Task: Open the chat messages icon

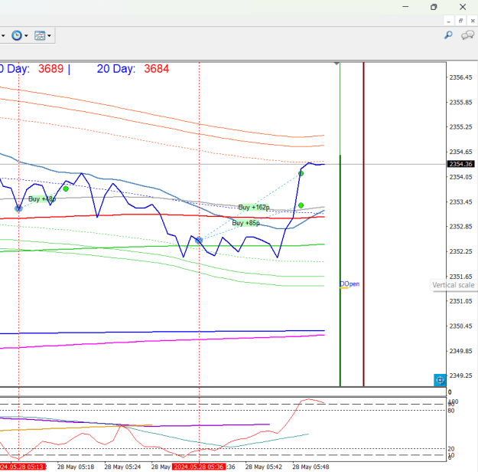Action: point(467,35)
